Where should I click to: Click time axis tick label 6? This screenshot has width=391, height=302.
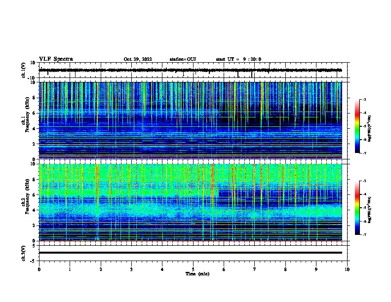click(x=224, y=269)
